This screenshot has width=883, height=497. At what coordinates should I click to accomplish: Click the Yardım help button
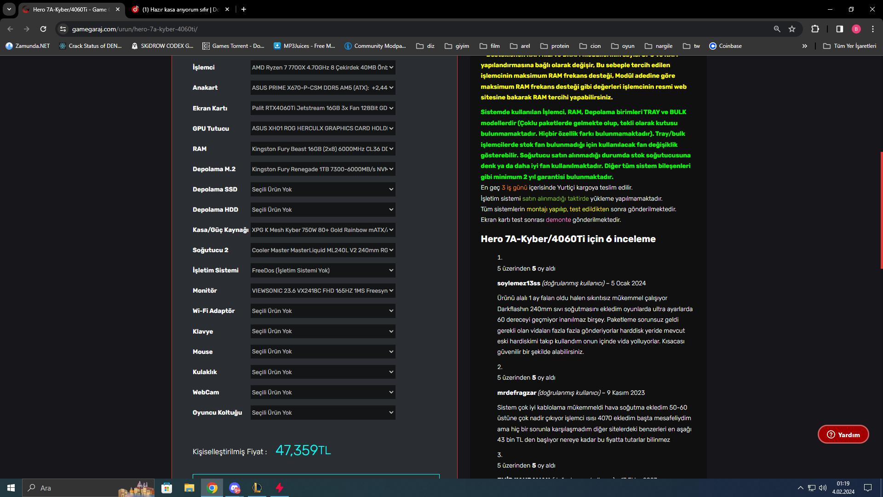[843, 434]
